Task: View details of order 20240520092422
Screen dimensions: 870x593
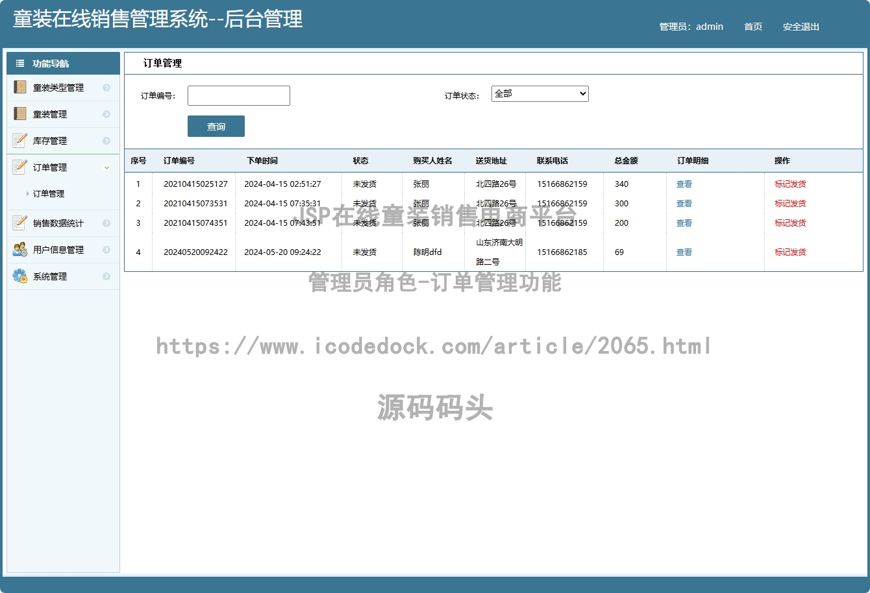Action: pos(684,252)
